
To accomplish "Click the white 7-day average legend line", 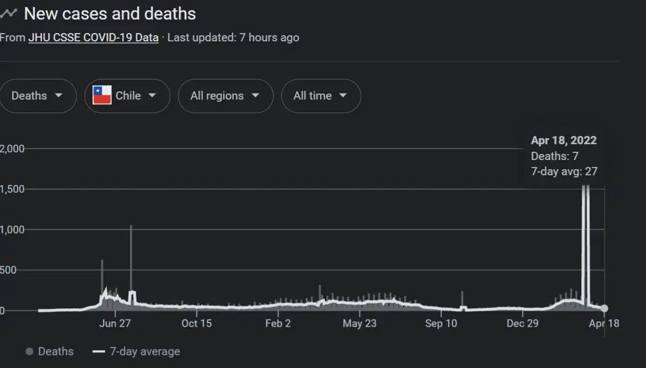I will [99, 352].
